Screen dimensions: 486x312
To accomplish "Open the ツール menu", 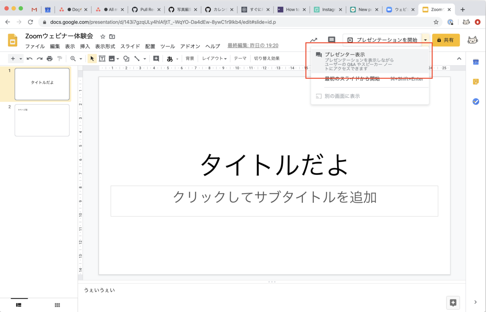I will pos(168,46).
